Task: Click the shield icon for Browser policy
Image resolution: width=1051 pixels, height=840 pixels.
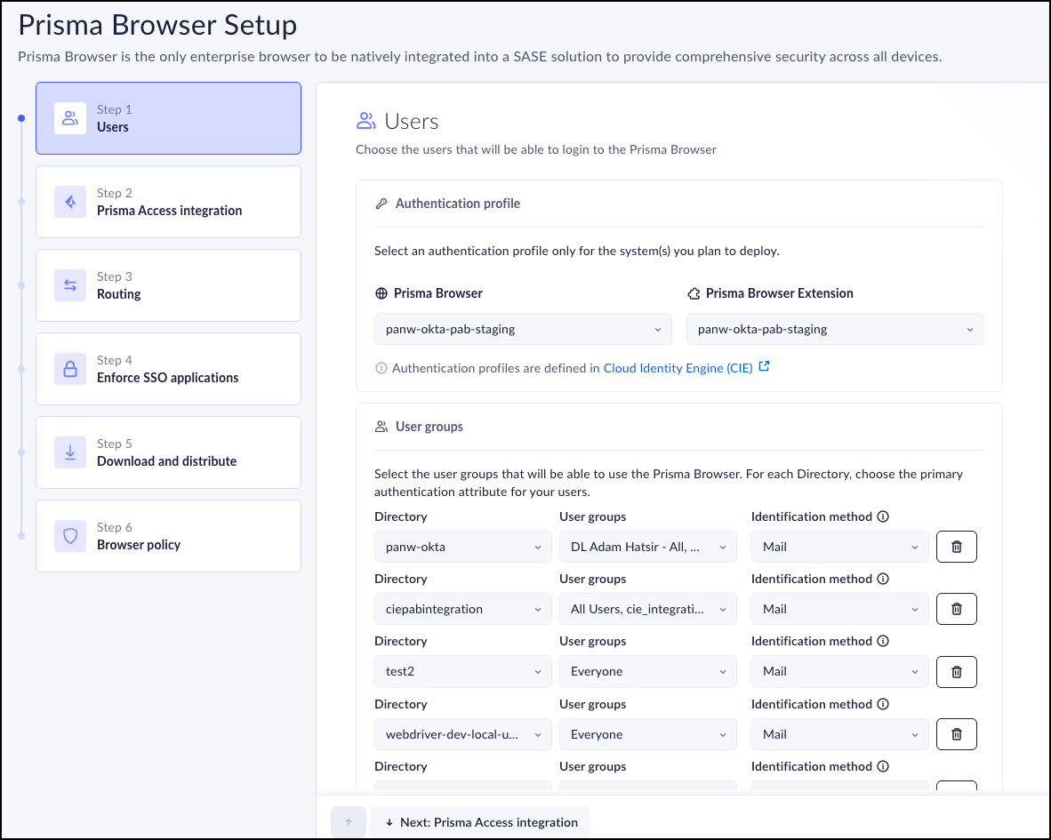Action: pyautogui.click(x=70, y=536)
